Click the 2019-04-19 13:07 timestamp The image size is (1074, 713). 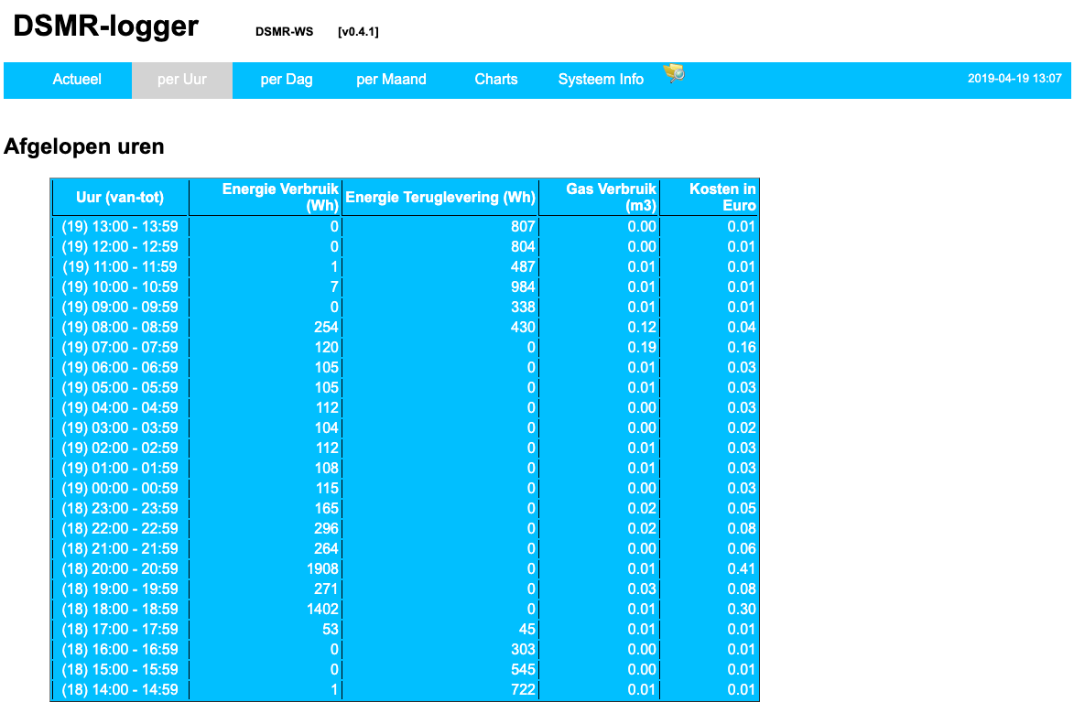tap(1014, 79)
